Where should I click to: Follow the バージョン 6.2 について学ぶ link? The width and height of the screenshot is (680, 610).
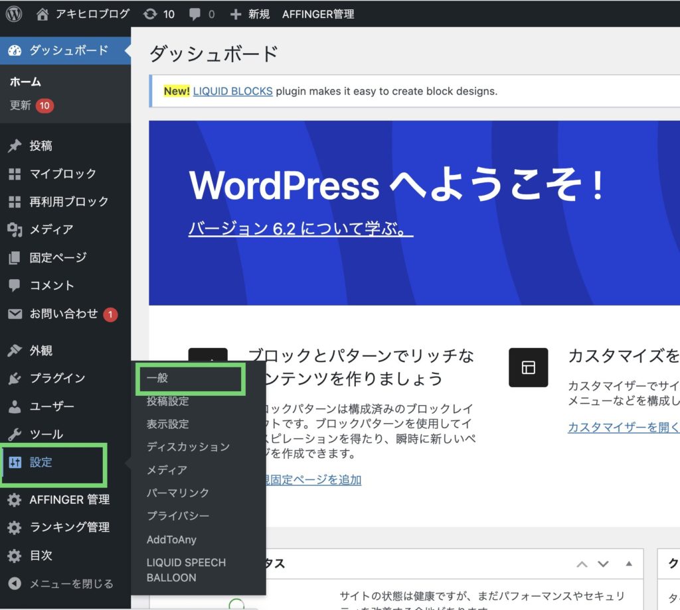[301, 229]
